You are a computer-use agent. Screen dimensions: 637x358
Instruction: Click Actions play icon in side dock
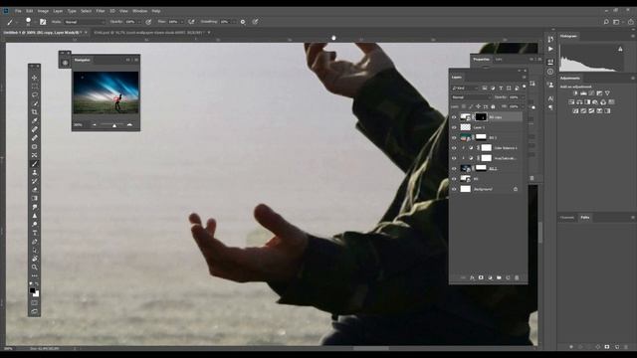tap(550, 49)
